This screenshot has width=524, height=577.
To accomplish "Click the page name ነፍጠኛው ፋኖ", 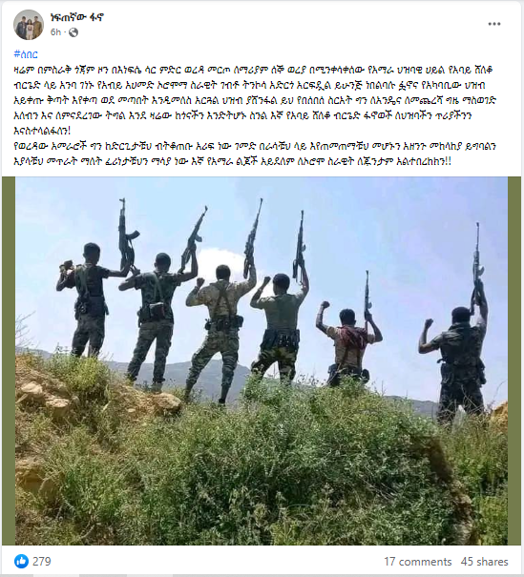I will pyautogui.click(x=76, y=17).
